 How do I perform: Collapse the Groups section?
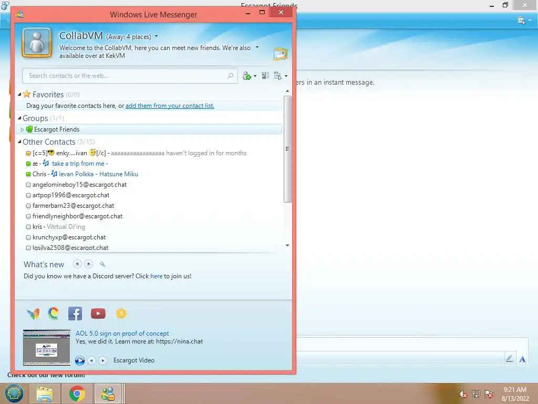click(19, 118)
